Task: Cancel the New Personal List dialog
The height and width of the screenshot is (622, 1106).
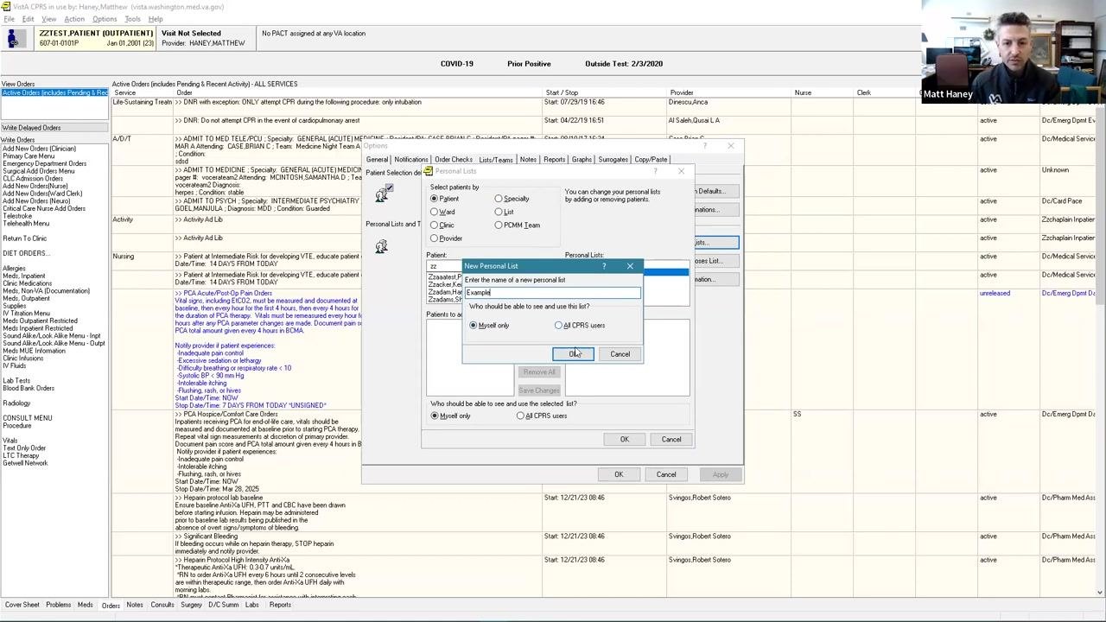Action: click(620, 354)
